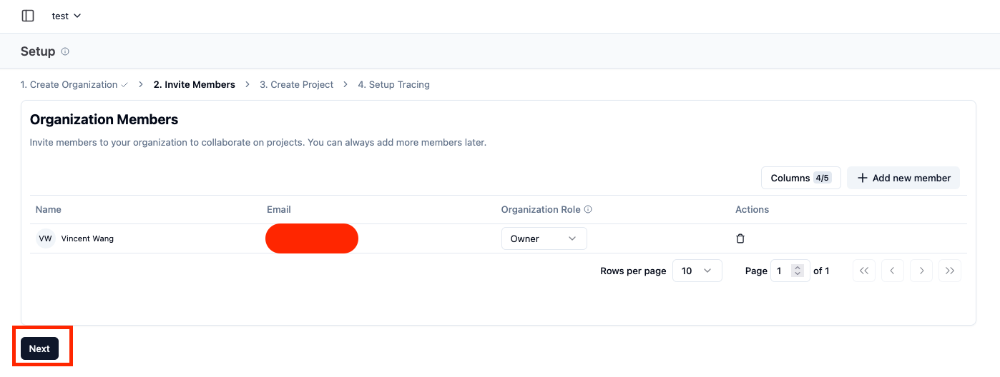The height and width of the screenshot is (377, 1000).
Task: Open the Owner role dropdown
Action: (x=544, y=238)
